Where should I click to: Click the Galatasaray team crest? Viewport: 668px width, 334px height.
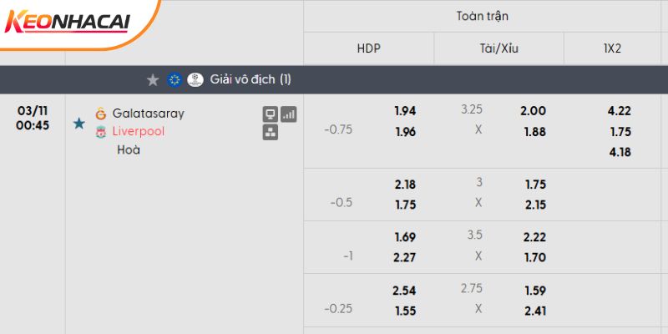101,114
